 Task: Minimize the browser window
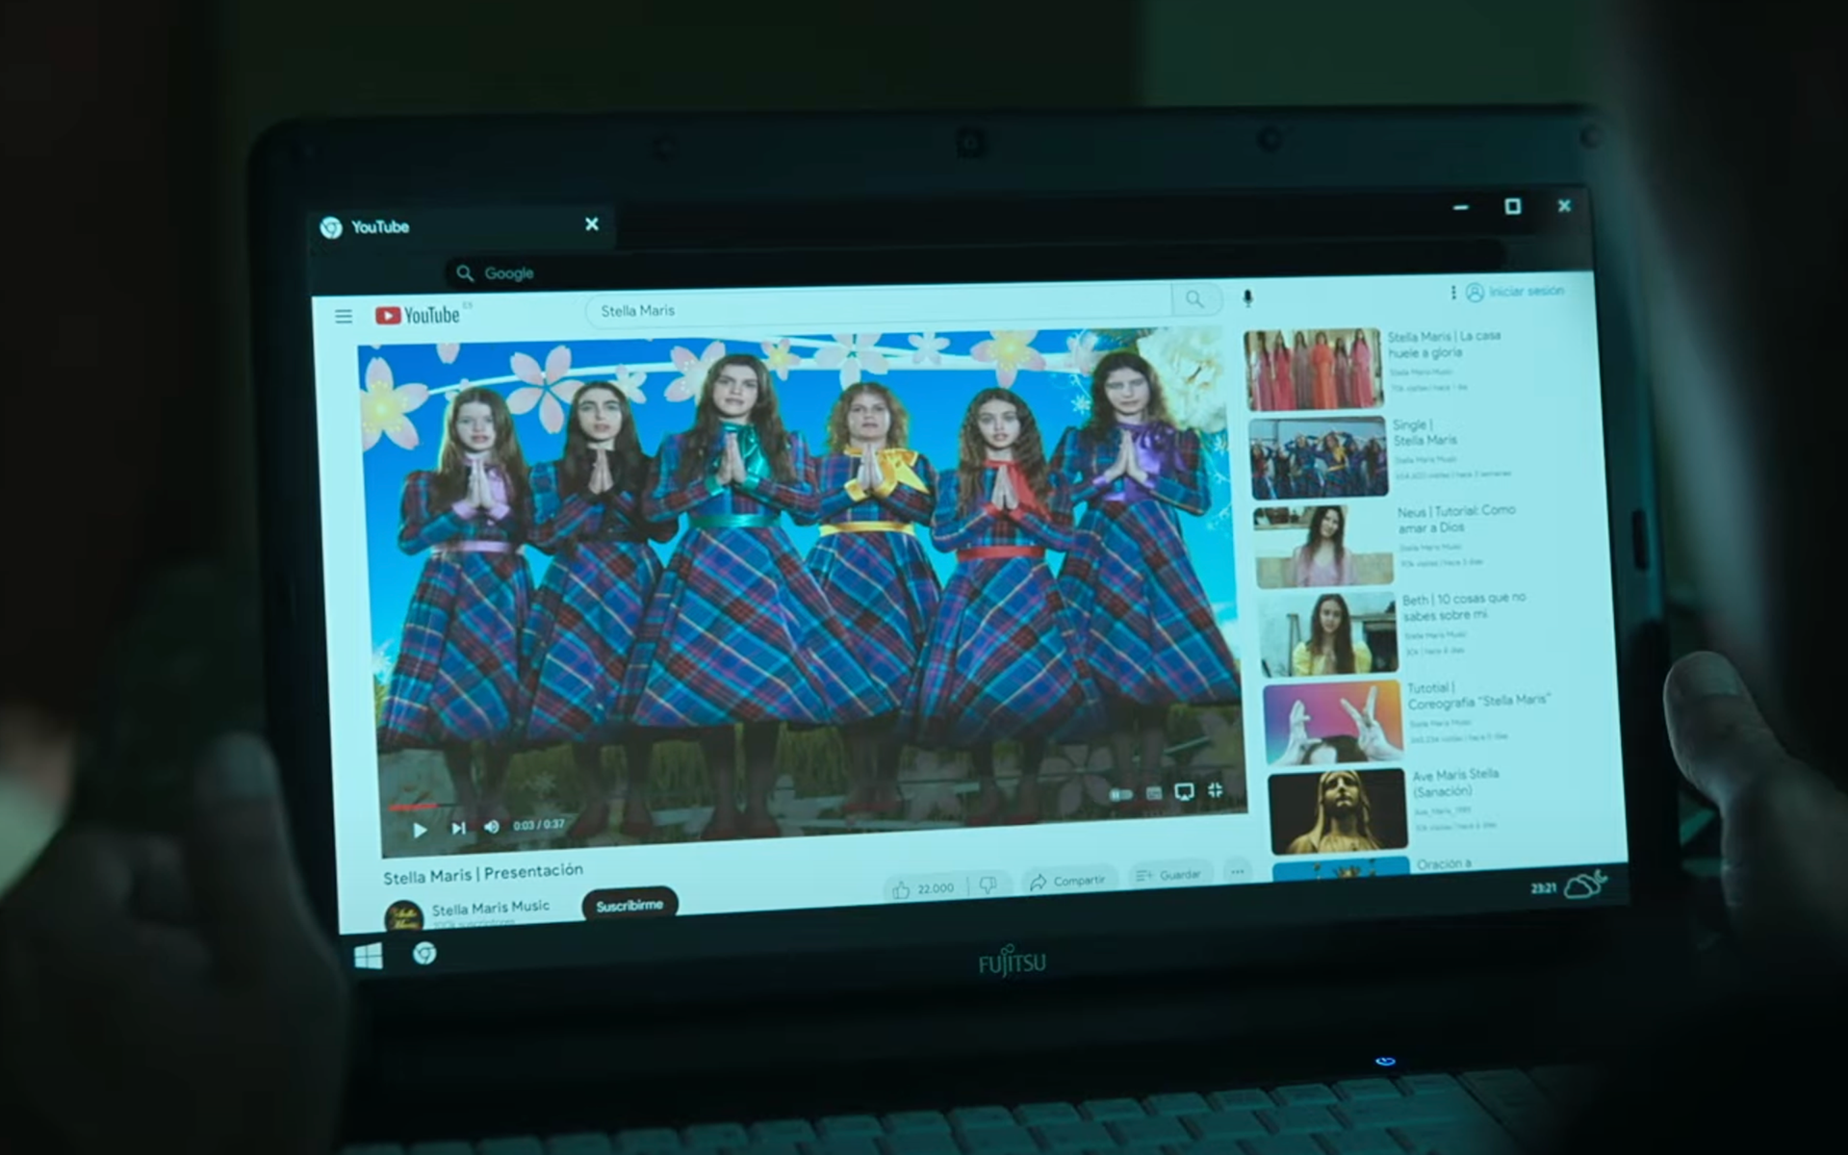(1461, 207)
